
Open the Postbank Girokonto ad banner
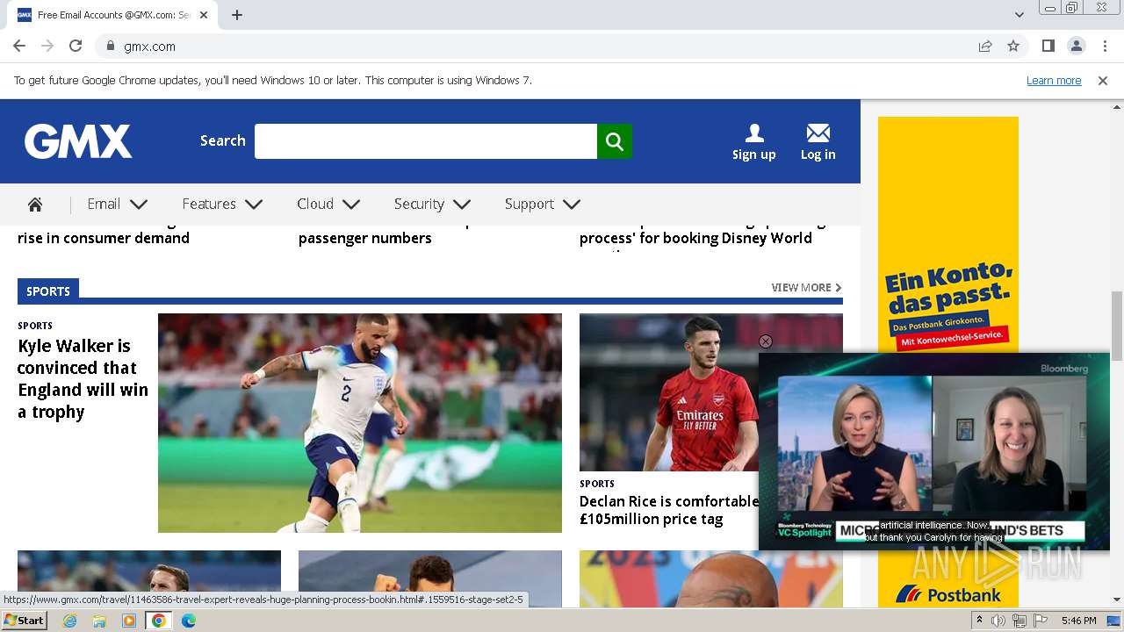(948, 234)
